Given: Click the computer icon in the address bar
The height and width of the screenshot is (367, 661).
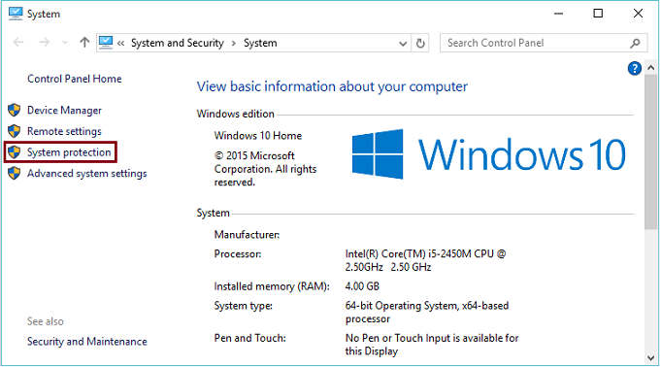Looking at the screenshot, I should 106,43.
